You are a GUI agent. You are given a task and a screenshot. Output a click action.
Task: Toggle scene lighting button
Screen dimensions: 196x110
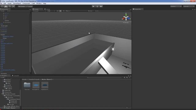click(x=61, y=11)
